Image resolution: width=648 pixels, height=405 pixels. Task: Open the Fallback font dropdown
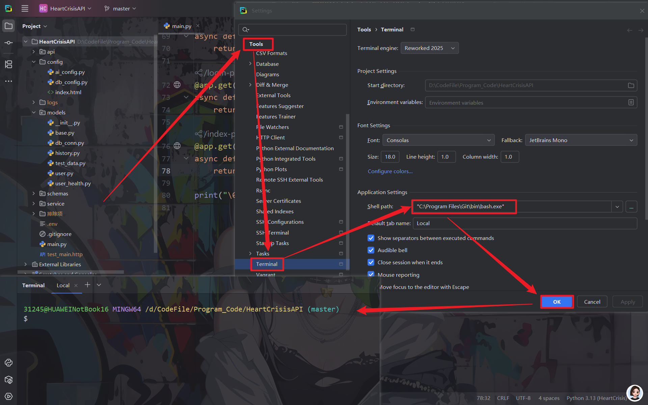[581, 140]
